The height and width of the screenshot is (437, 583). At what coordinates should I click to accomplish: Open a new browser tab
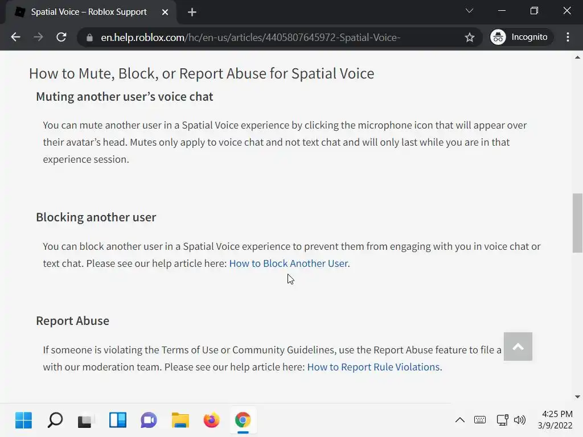192,12
